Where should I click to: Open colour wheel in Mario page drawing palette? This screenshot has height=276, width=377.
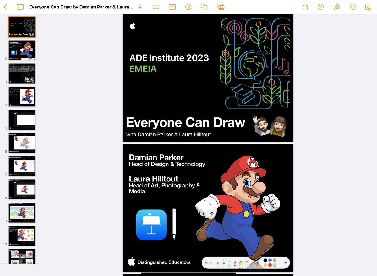(x=275, y=265)
